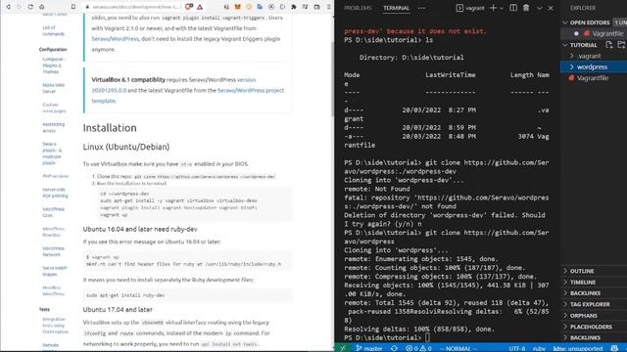Collapse the TUTORIAL folder section
Screen dimensions: 627x352
tap(583, 45)
